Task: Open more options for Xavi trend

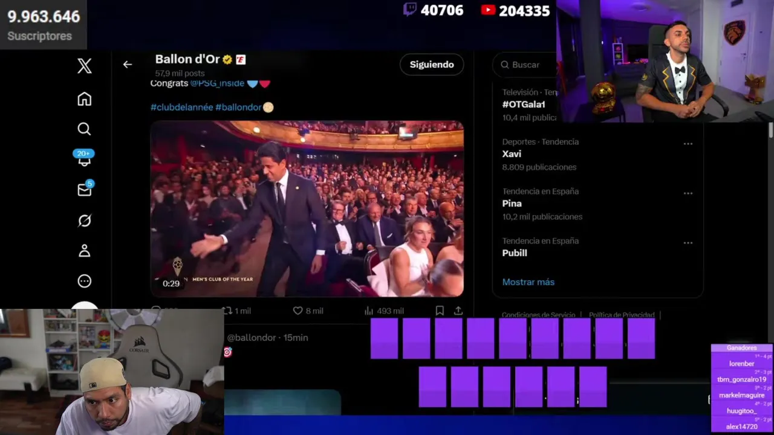Action: tap(688, 144)
